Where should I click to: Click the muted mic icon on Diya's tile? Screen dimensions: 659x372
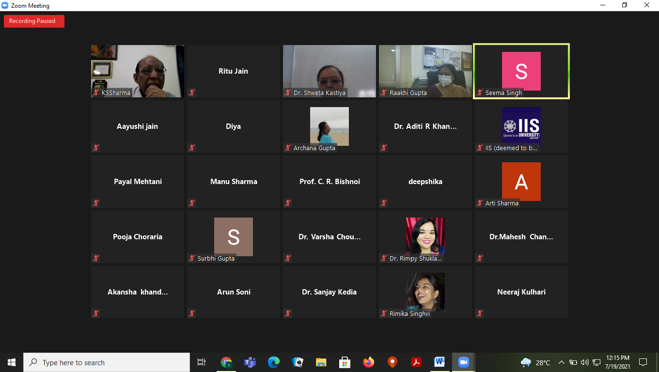(192, 148)
